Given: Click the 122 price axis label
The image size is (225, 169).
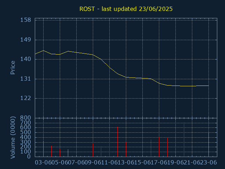Looking at the screenshot, I should (26, 98).
